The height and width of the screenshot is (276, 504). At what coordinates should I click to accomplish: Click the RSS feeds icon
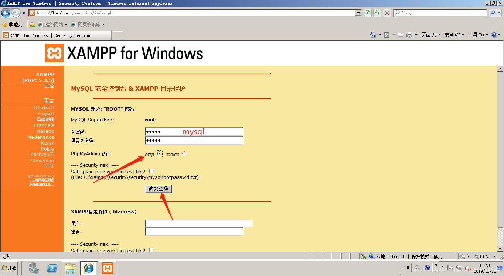(386, 35)
